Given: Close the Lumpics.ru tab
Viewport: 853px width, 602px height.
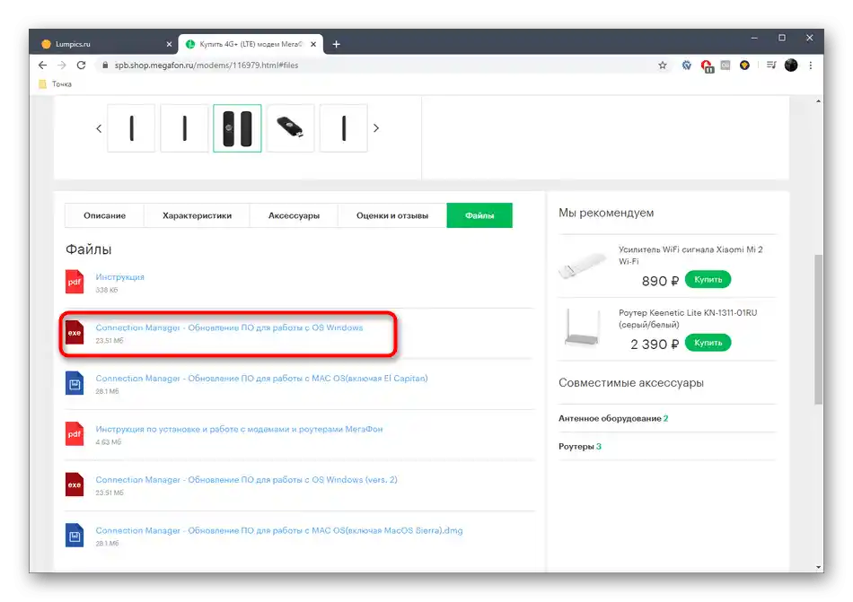Looking at the screenshot, I should pos(169,44).
